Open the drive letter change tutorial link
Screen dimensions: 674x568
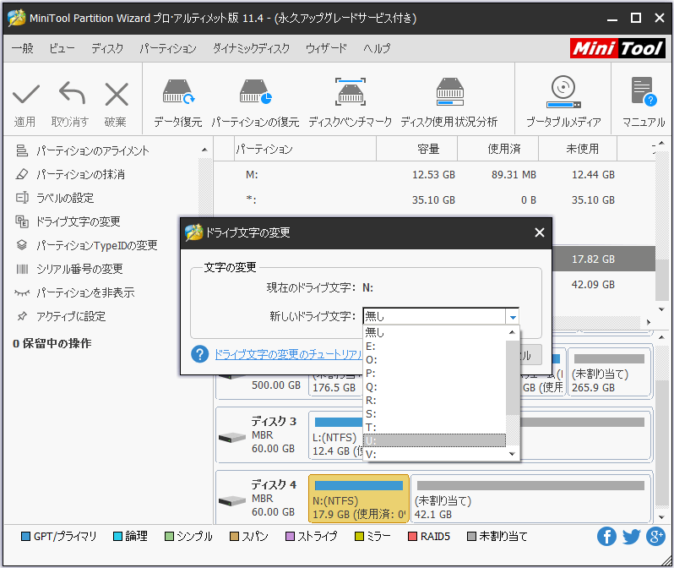tap(288, 354)
